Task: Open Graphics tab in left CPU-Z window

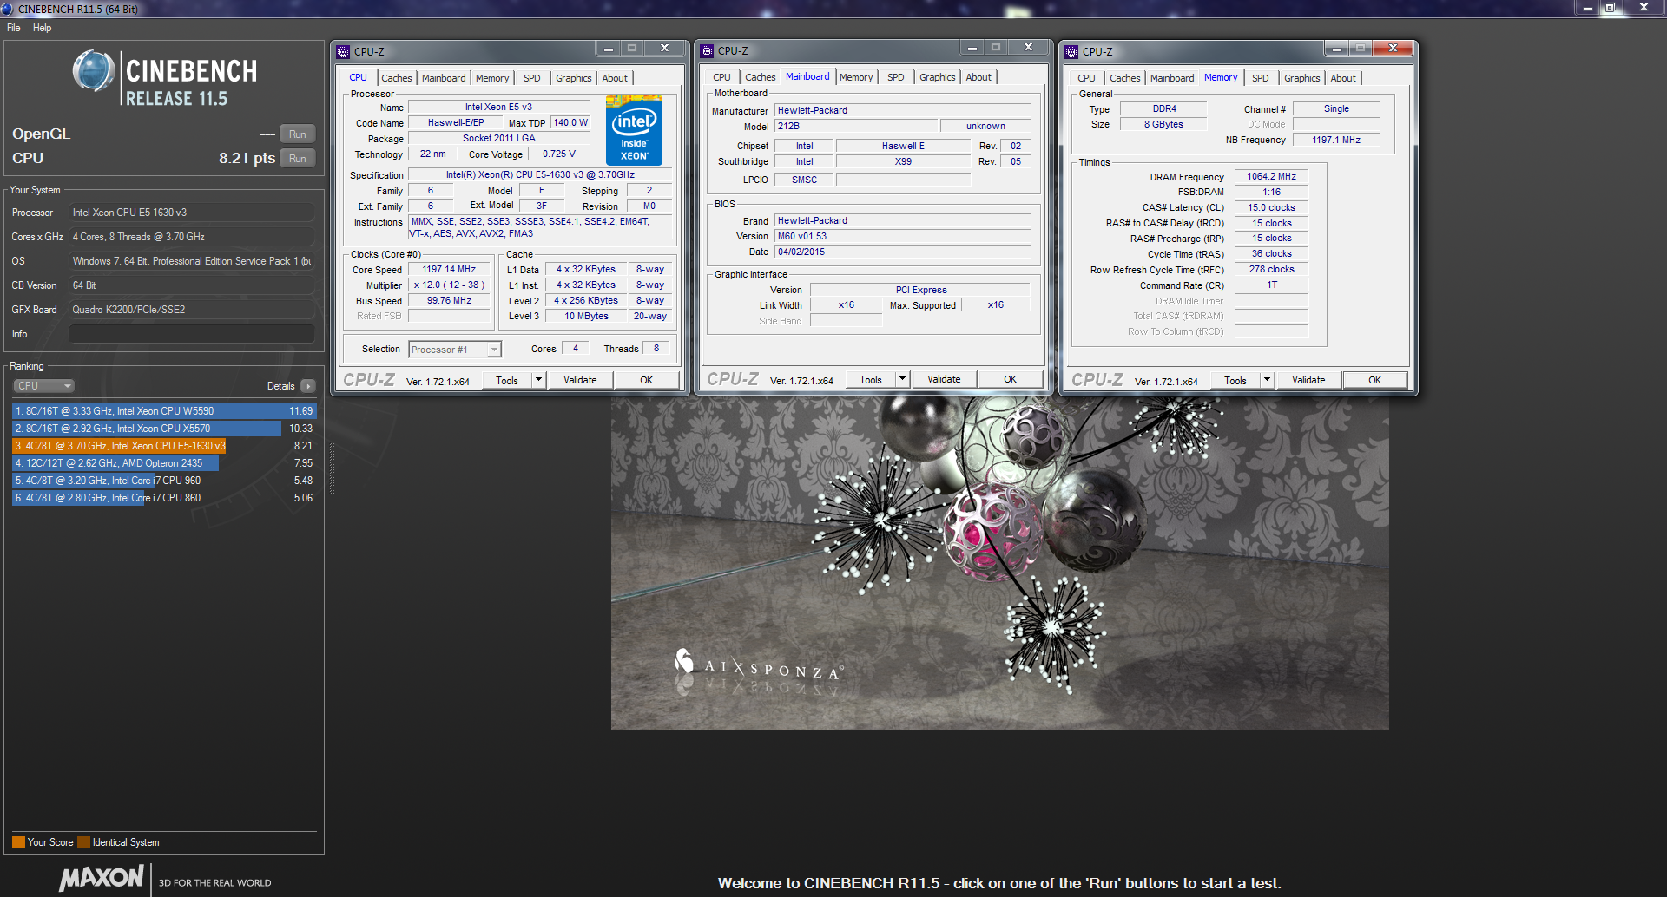Action: 574,78
